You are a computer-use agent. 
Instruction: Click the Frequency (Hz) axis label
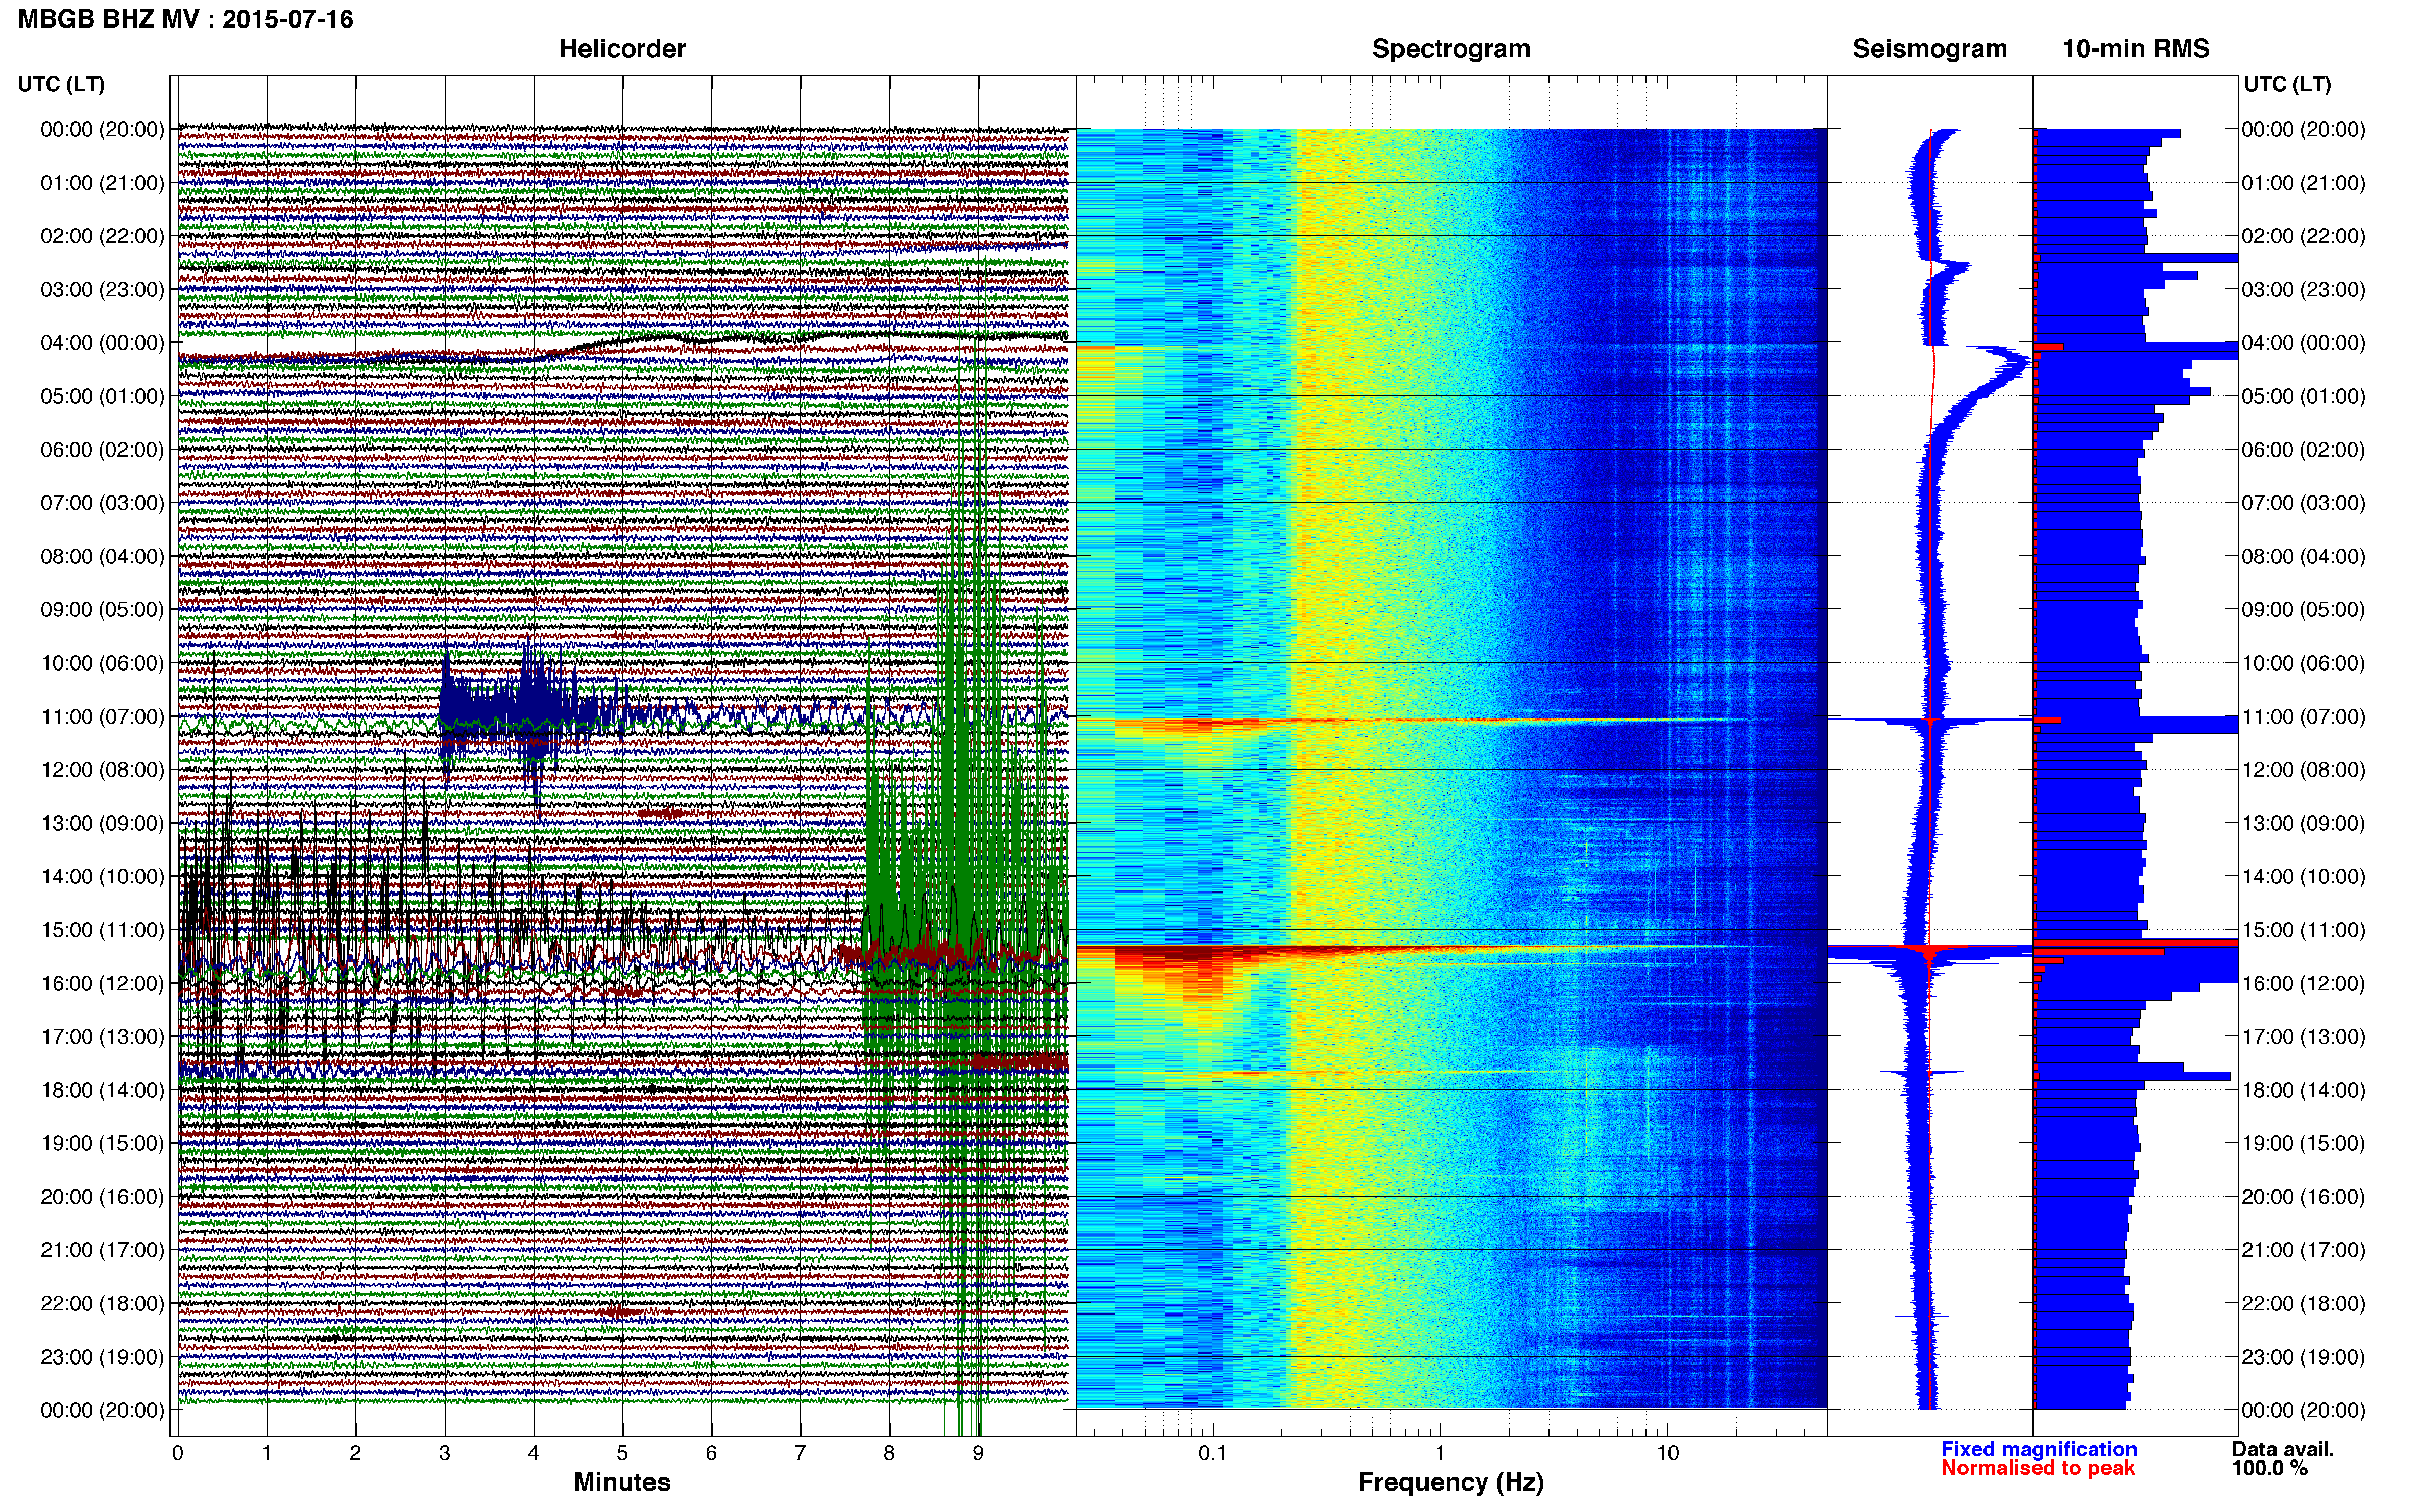pos(1450,1482)
